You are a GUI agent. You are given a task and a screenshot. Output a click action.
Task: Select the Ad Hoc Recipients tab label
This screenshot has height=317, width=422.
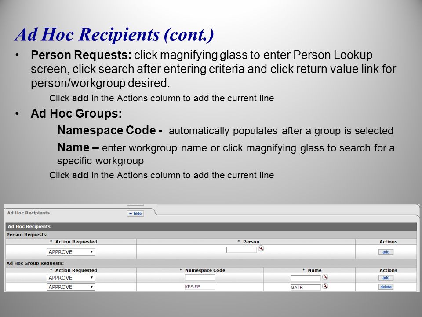29,213
